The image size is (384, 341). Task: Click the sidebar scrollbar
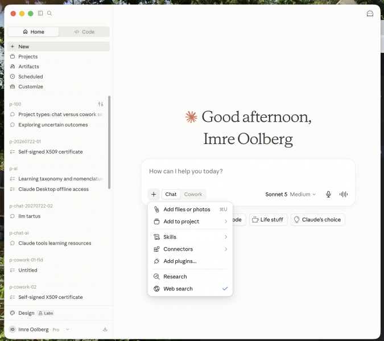pyautogui.click(x=109, y=142)
